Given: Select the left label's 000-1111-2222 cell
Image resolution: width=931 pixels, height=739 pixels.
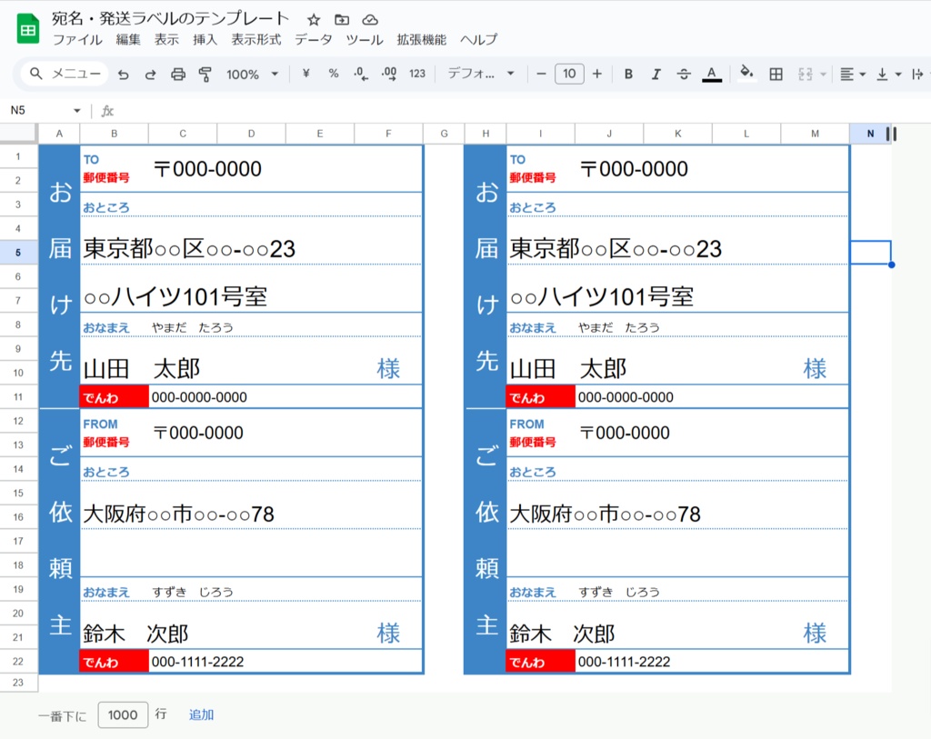Looking at the screenshot, I should (285, 661).
